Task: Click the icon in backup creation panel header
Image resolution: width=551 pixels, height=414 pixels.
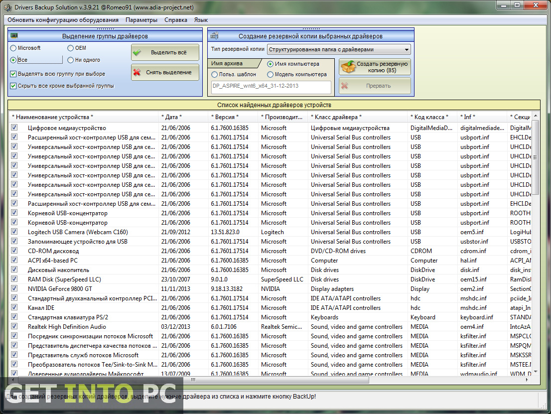Action: [x=214, y=35]
